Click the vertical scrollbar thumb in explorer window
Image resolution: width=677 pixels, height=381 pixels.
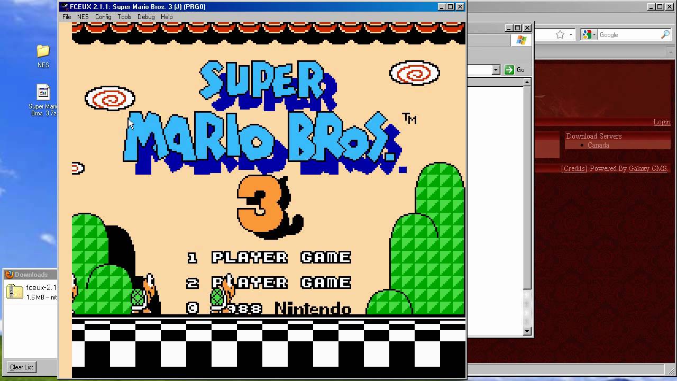(x=527, y=187)
